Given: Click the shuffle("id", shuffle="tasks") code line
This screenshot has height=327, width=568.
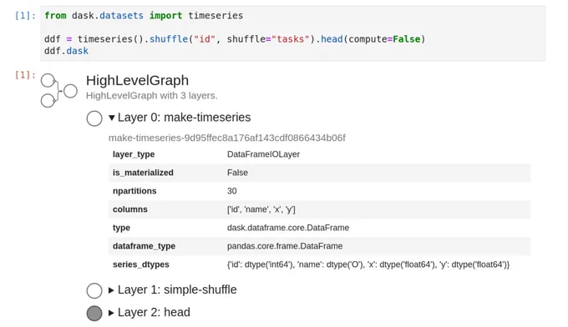Looking at the screenshot, I should tap(235, 39).
